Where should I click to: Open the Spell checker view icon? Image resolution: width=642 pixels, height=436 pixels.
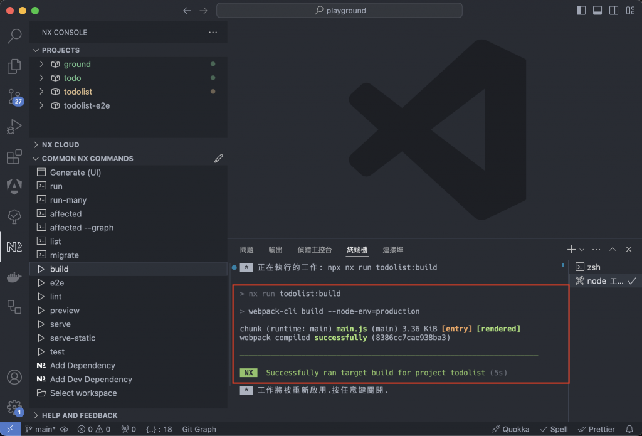tap(14, 217)
